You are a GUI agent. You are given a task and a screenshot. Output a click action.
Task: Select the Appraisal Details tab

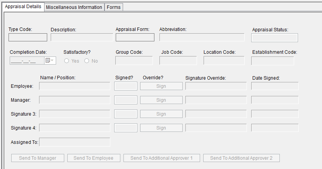click(23, 7)
